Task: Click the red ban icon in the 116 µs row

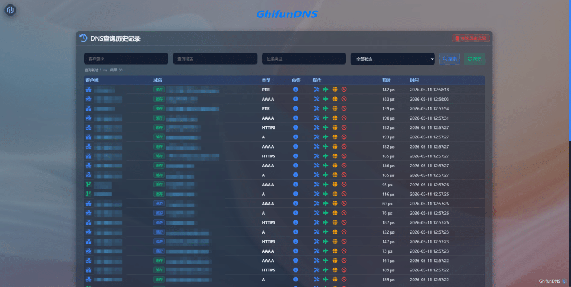Action: coord(344,194)
